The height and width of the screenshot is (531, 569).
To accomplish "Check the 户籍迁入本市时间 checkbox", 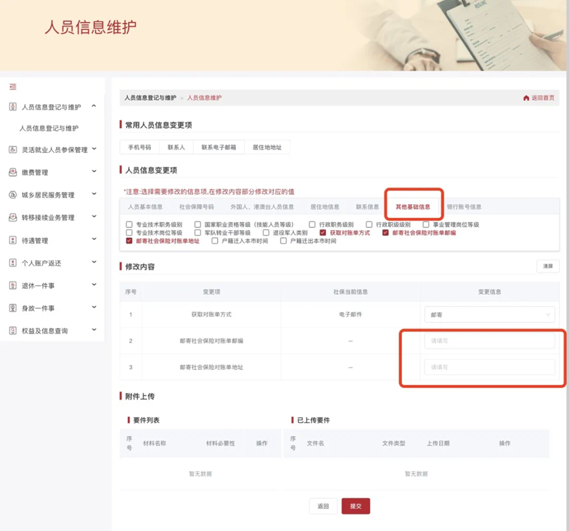I will point(215,241).
